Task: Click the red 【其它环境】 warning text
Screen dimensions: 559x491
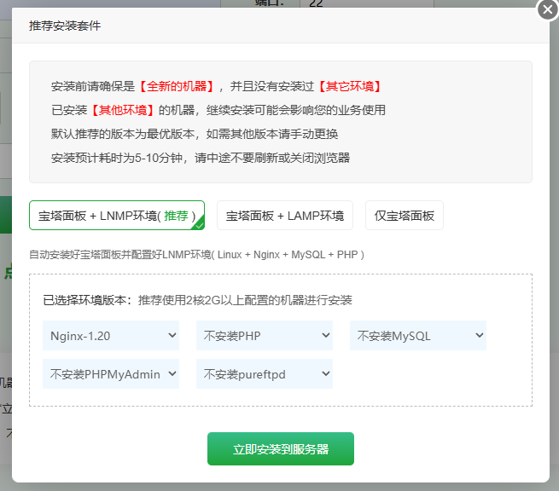Action: [350, 86]
